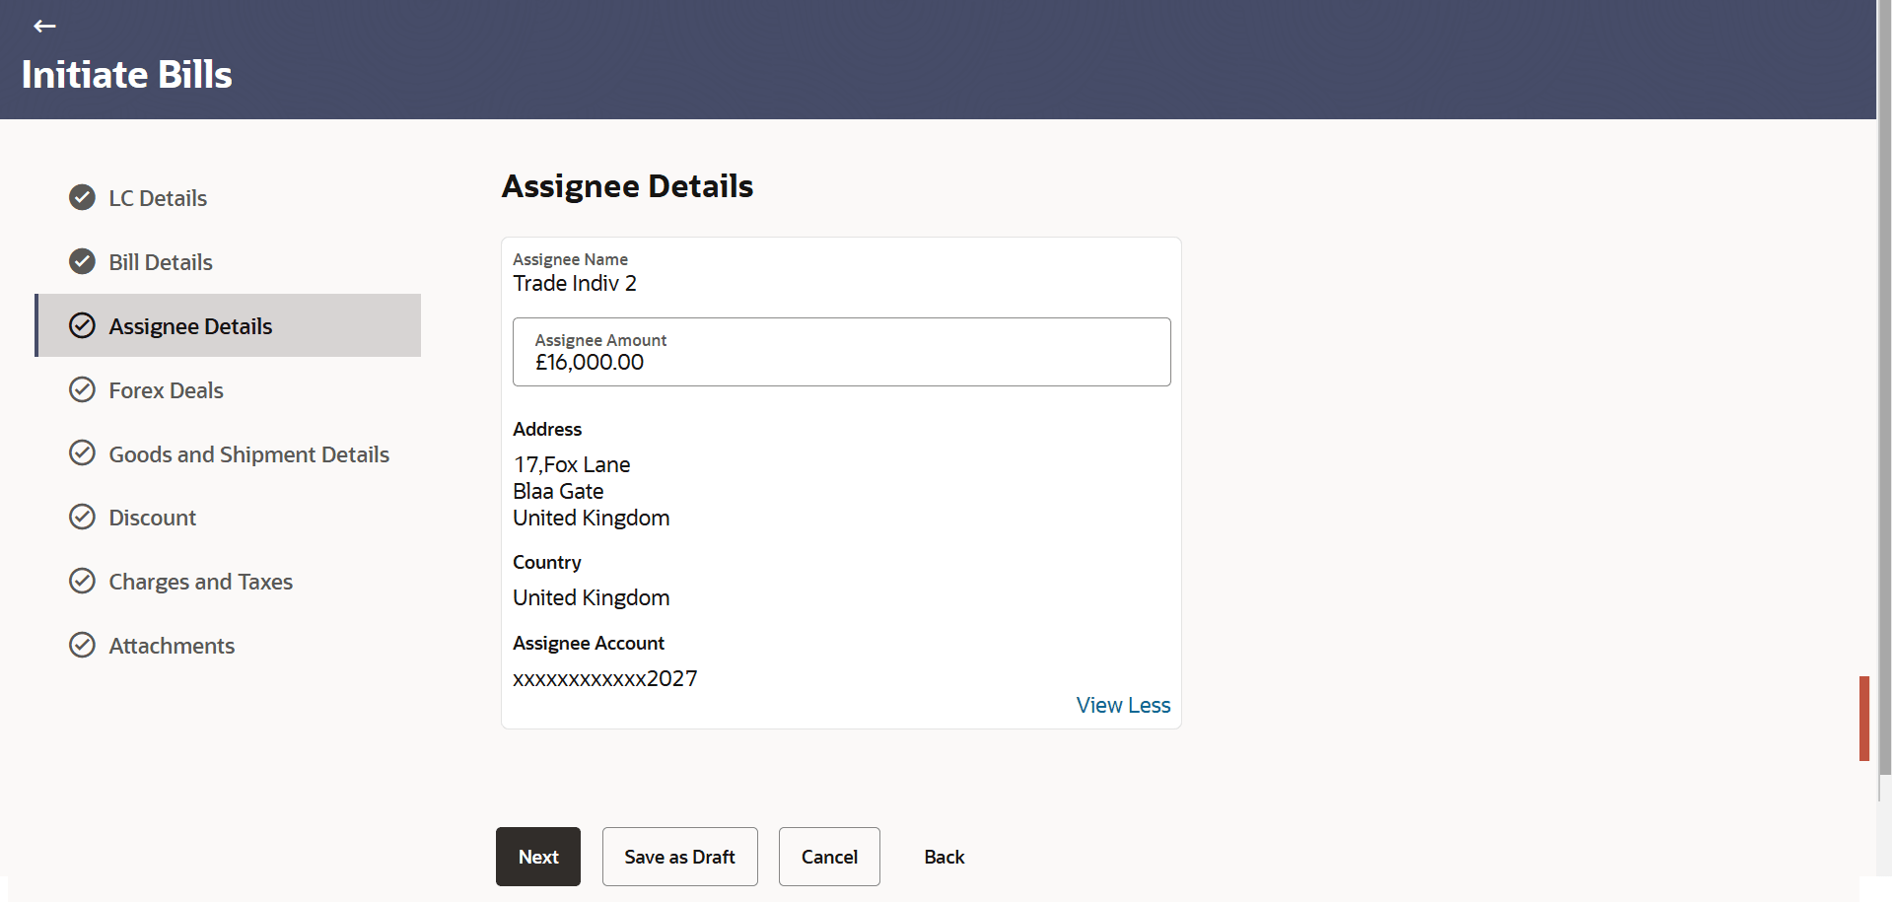This screenshot has height=902, width=1892.
Task: Click the Charges and Taxes step icon
Action: pyautogui.click(x=82, y=581)
